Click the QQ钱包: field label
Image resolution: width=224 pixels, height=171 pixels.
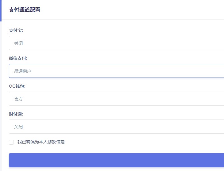pyautogui.click(x=17, y=86)
